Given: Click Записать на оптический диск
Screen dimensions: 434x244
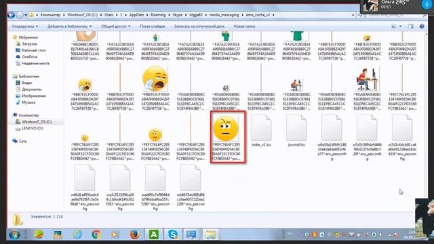Looking at the screenshot, I should (x=199, y=26).
